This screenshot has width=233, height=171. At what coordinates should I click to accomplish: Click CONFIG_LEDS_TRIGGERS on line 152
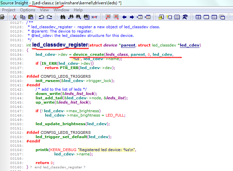[x=65, y=132]
